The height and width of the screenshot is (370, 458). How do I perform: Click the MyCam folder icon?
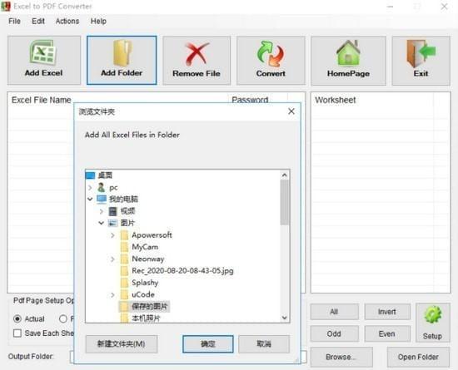pos(124,247)
